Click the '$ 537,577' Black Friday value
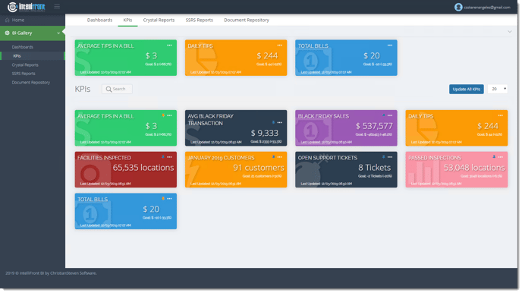 374,126
